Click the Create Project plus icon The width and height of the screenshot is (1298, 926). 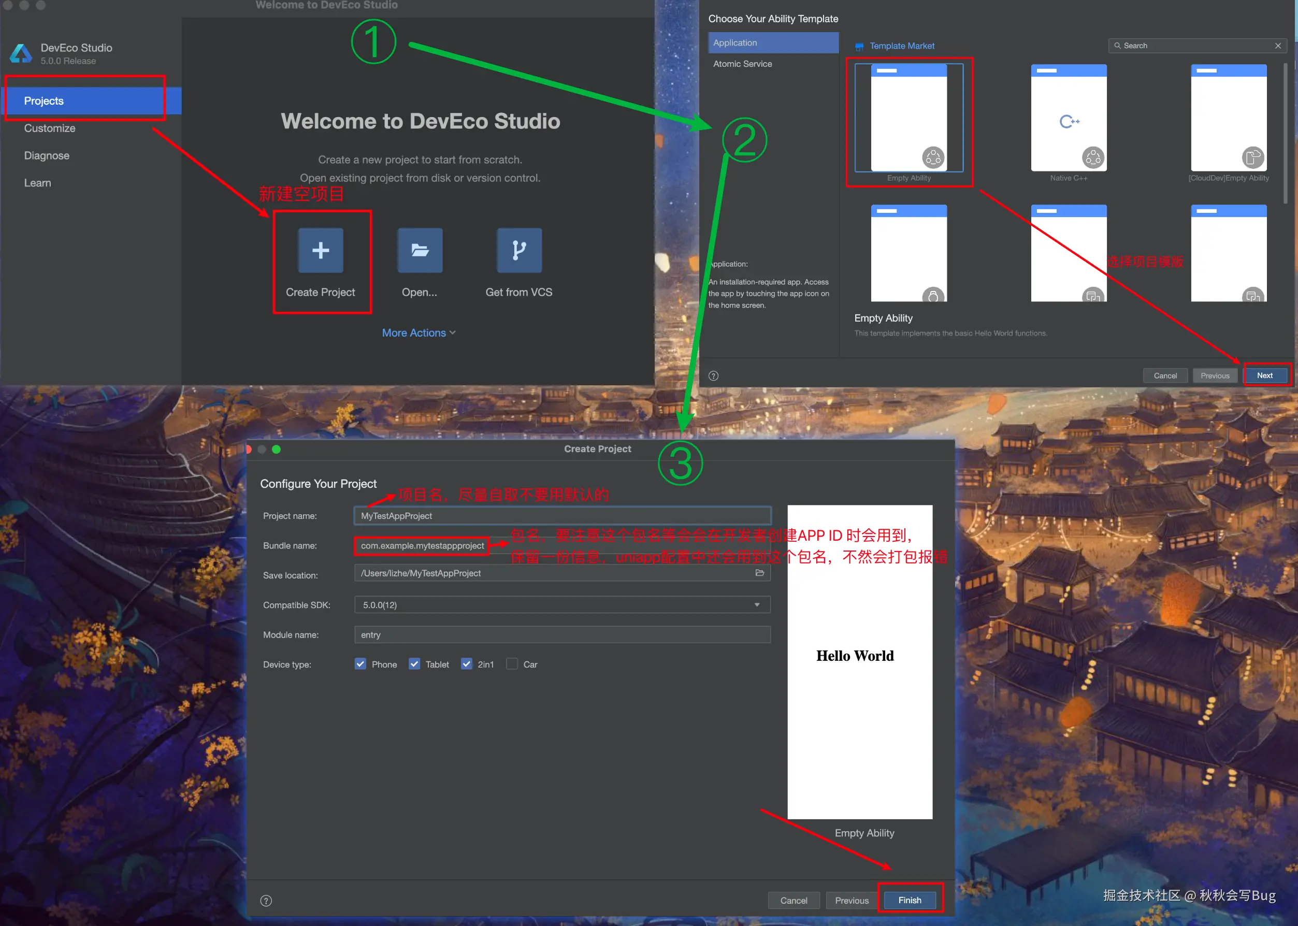click(x=320, y=250)
